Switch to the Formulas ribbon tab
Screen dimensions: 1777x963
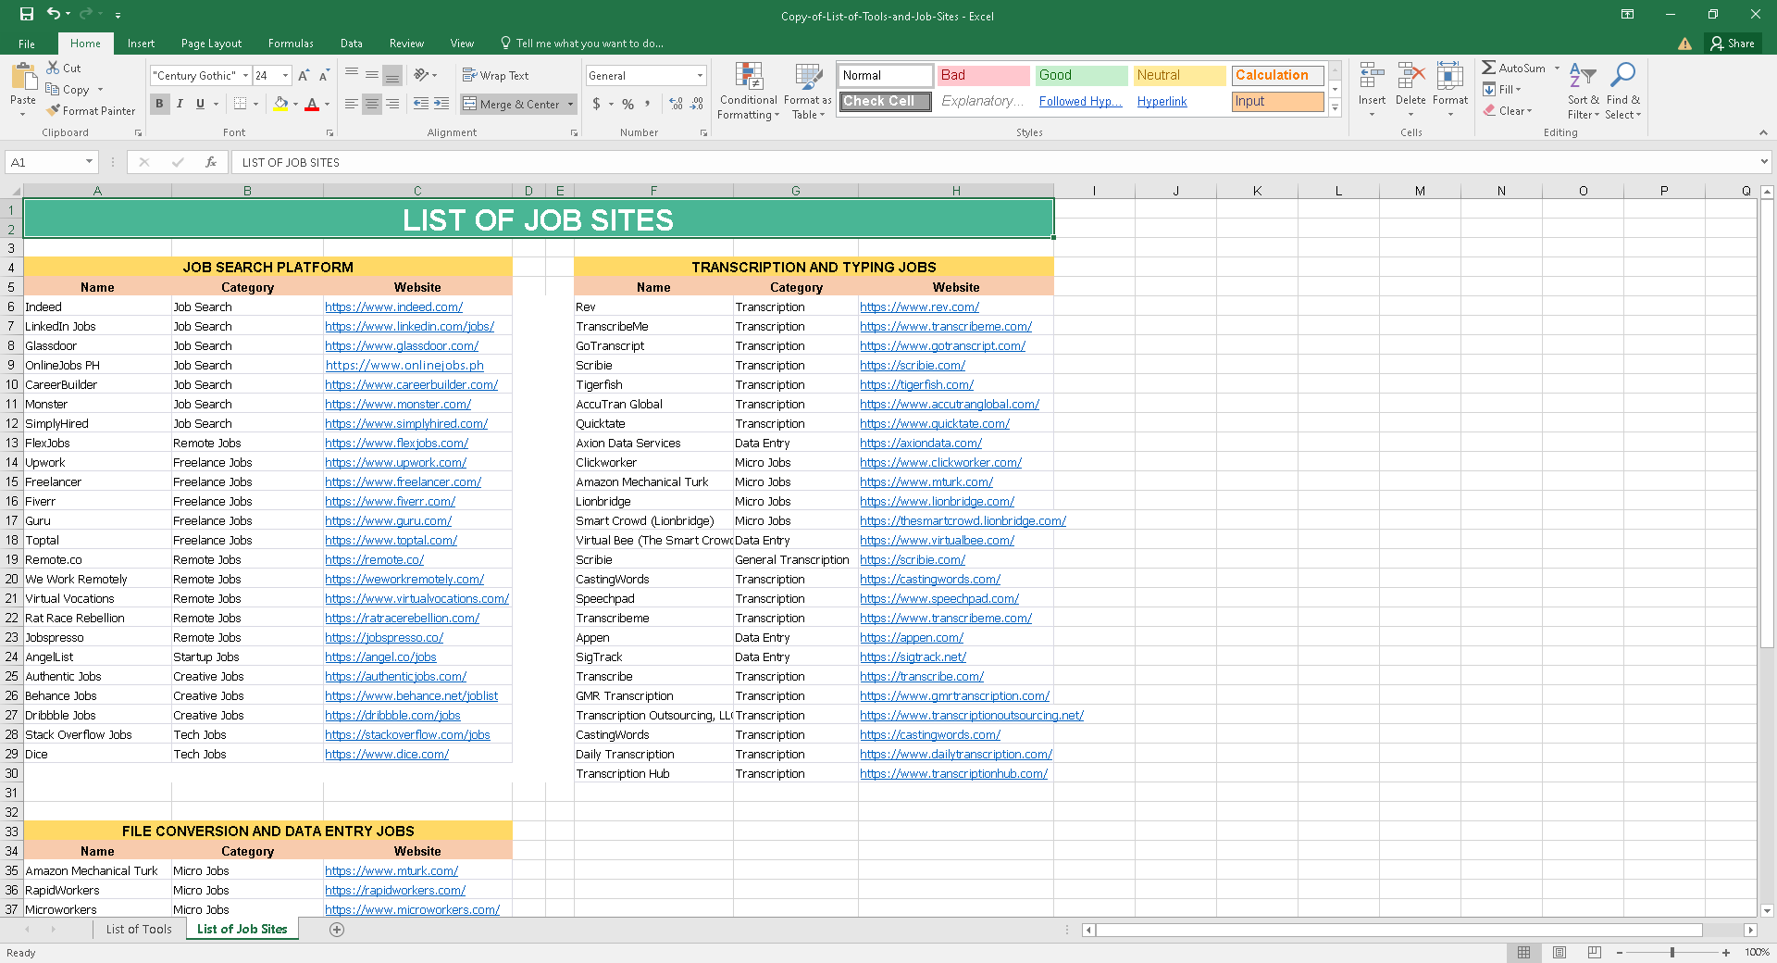[x=291, y=44]
